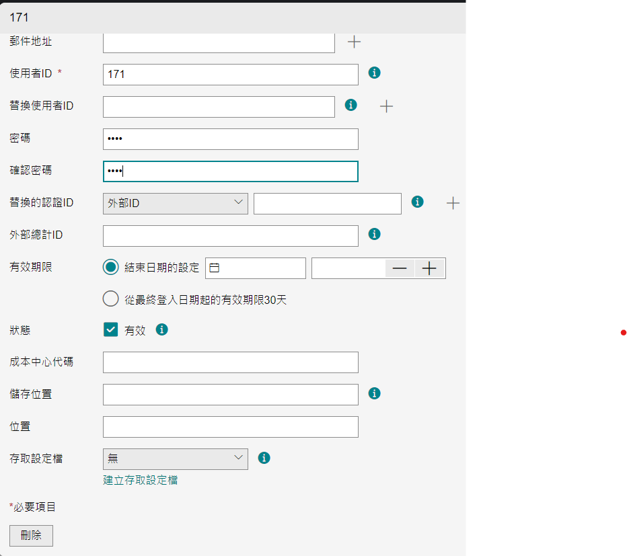The image size is (627, 556).
Task: Click the 使用者ID field containing 171
Action: (231, 75)
